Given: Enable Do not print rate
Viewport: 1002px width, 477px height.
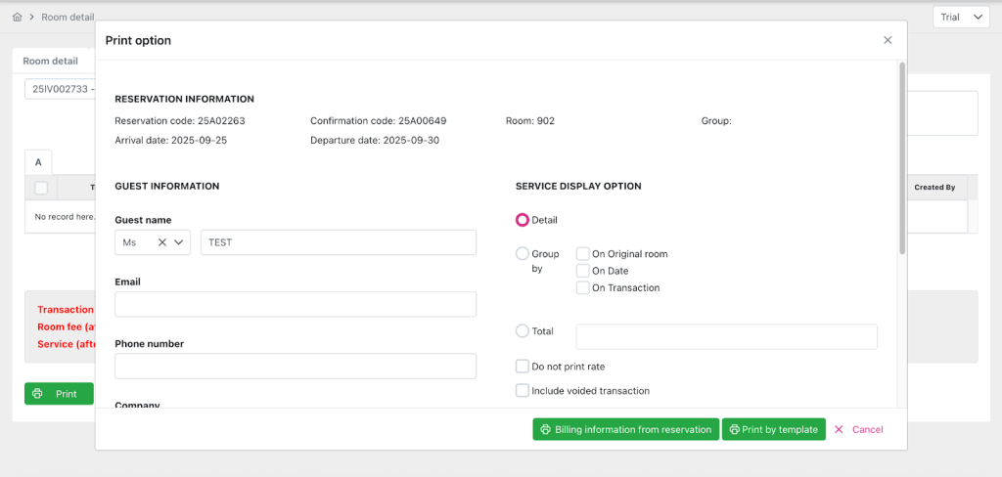Looking at the screenshot, I should pos(523,367).
